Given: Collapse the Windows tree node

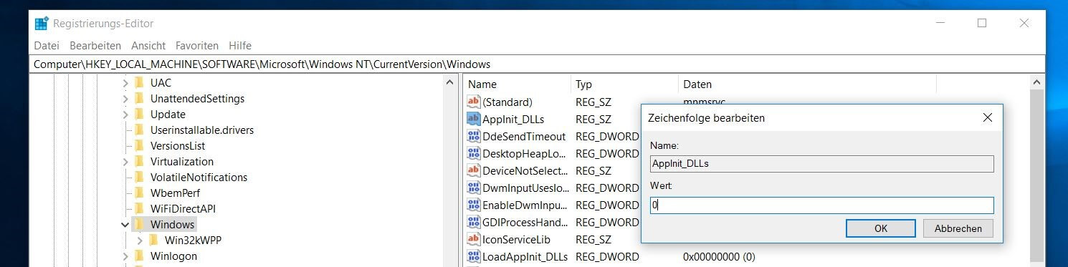Looking at the screenshot, I should [x=125, y=225].
